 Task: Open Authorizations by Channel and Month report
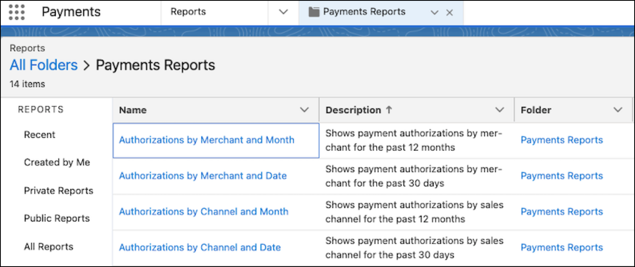pyautogui.click(x=204, y=211)
